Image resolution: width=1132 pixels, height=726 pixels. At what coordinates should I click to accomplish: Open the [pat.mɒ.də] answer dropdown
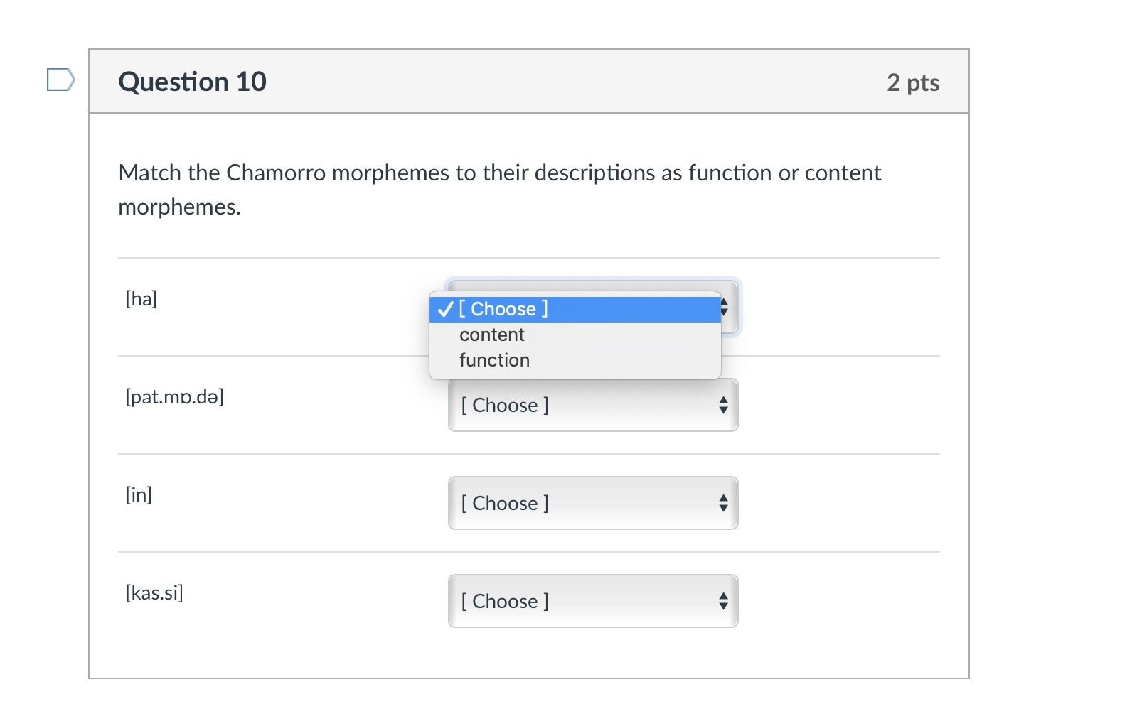[593, 405]
